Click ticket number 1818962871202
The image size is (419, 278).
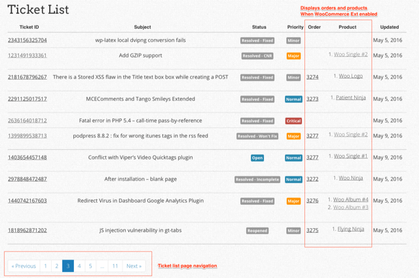(27, 230)
